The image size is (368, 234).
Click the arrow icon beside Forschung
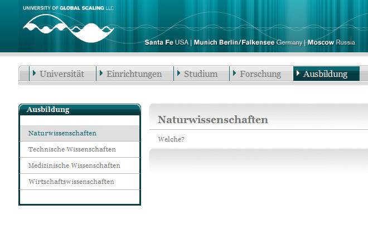[x=234, y=73]
